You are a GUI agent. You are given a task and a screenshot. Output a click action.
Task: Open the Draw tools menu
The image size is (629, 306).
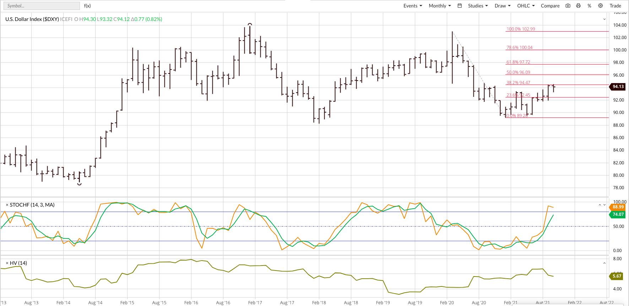pyautogui.click(x=503, y=6)
